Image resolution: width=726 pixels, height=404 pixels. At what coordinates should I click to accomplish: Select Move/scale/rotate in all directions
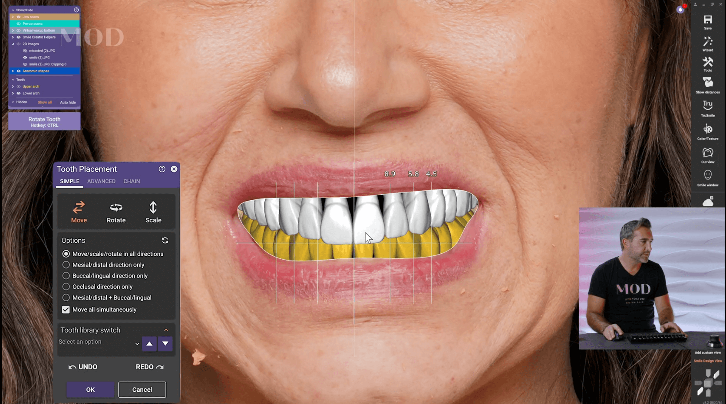[66, 254]
